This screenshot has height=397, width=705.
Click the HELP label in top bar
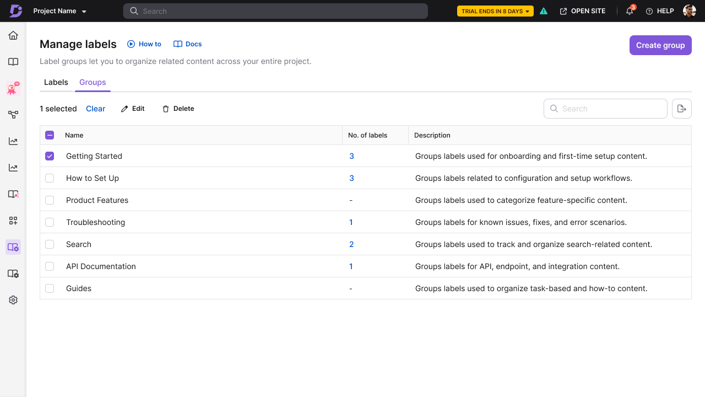(x=665, y=11)
